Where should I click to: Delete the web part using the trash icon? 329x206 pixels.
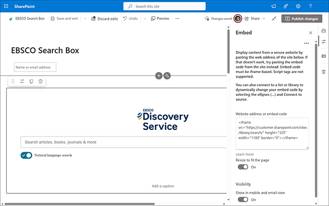pyautogui.click(x=40, y=81)
